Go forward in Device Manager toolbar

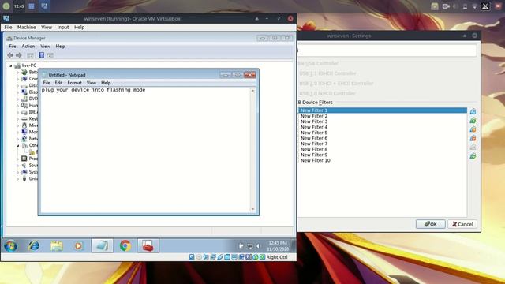point(19,55)
